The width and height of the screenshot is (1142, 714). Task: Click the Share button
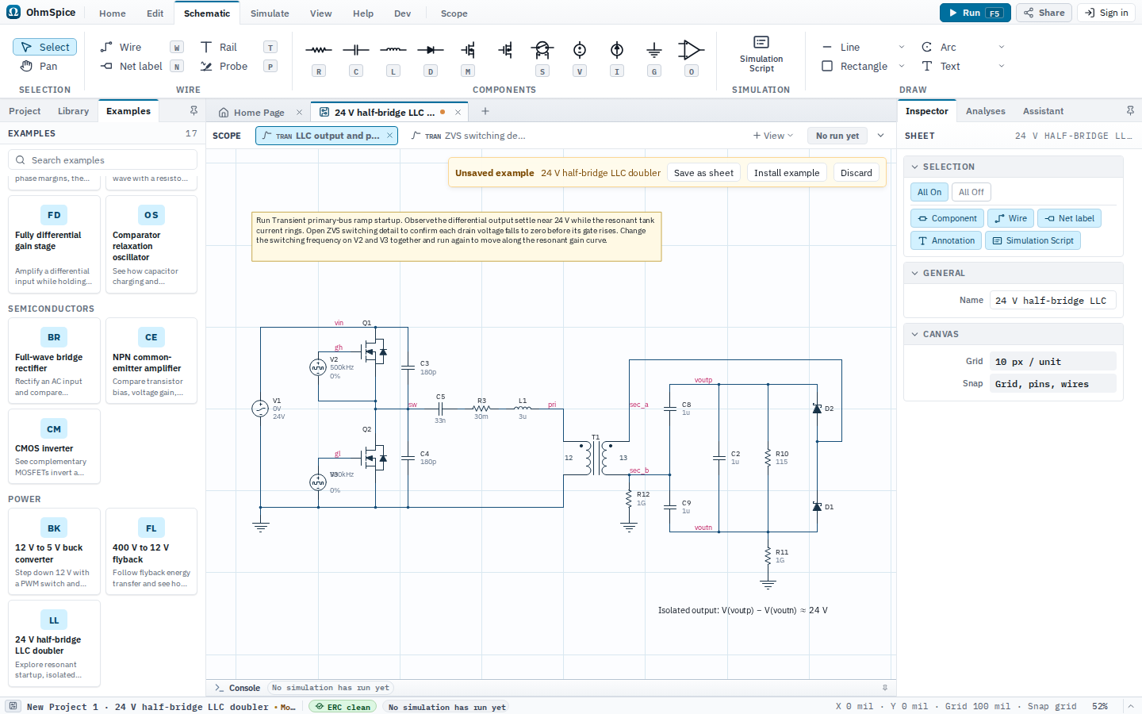pos(1044,13)
